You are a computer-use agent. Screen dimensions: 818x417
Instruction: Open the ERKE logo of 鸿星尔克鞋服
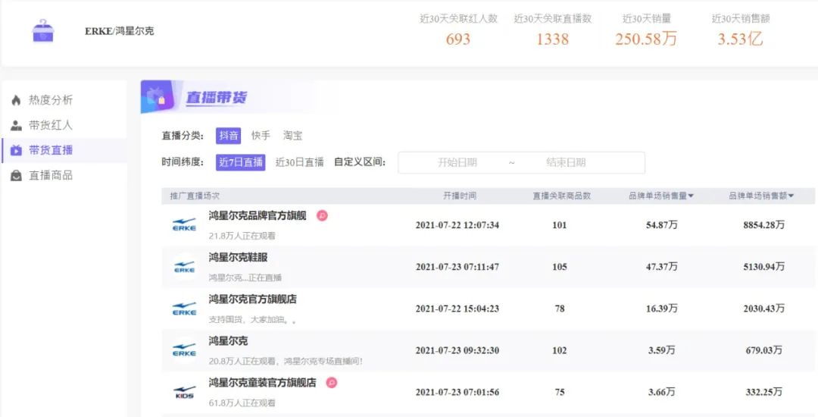pos(184,267)
